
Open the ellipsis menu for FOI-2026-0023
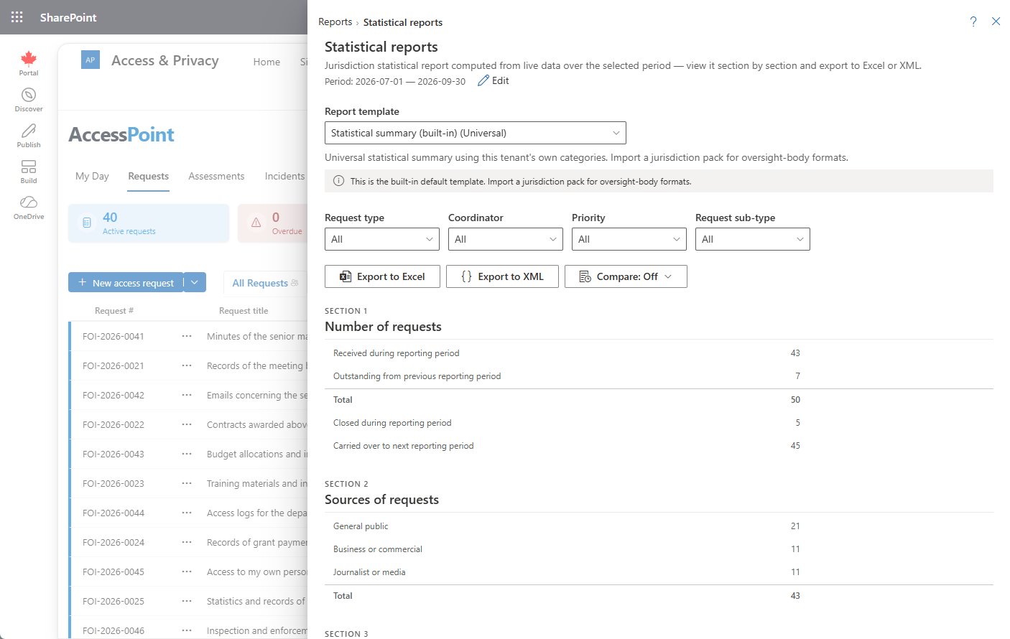pyautogui.click(x=187, y=483)
